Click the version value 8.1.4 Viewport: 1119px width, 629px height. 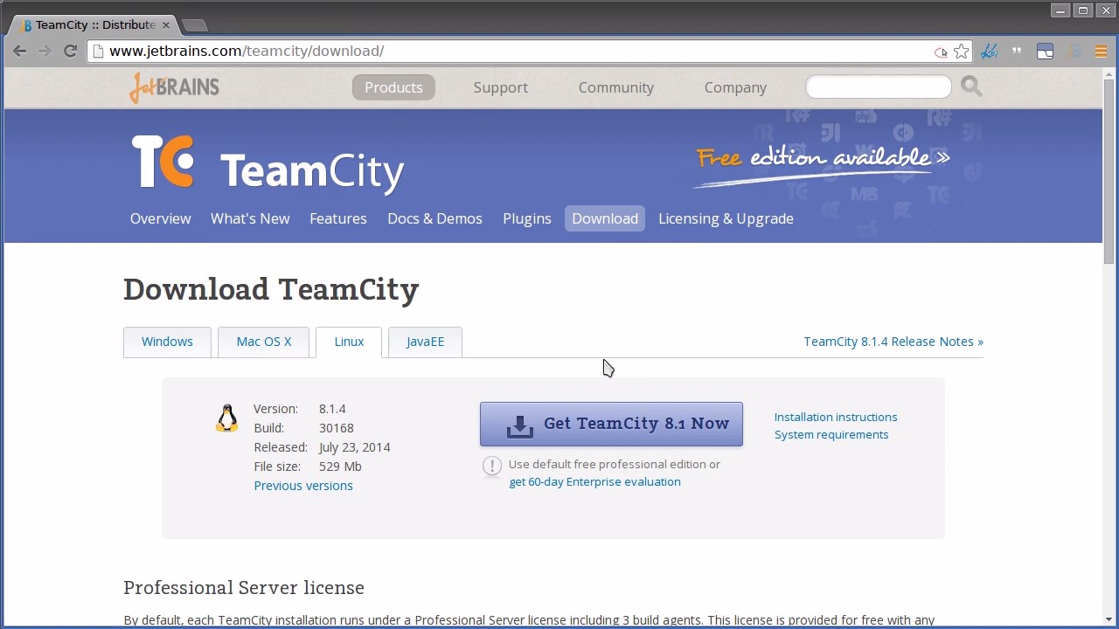[x=332, y=409]
